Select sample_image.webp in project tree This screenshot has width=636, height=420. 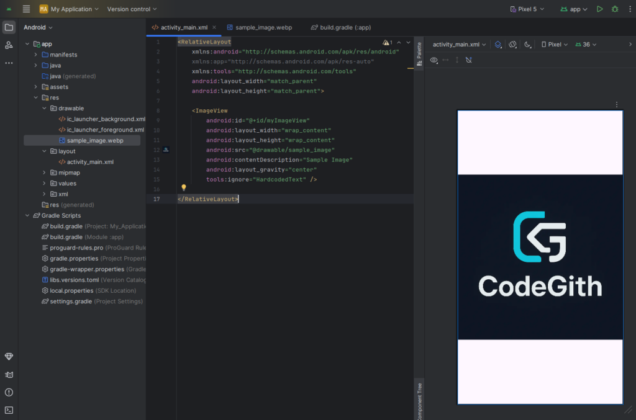(83, 141)
